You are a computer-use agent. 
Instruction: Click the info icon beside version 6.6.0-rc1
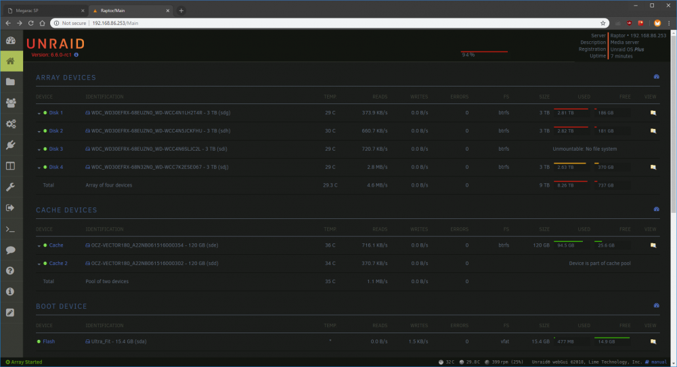[x=77, y=55]
